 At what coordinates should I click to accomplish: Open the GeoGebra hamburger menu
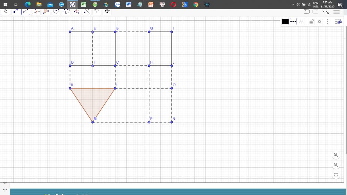336,12
